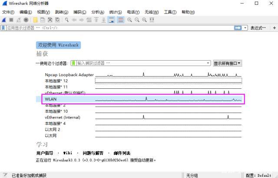Click the 用户指导 link
The image size is (278, 178).
45,153
